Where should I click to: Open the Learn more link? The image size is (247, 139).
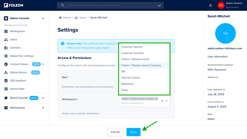102,48
